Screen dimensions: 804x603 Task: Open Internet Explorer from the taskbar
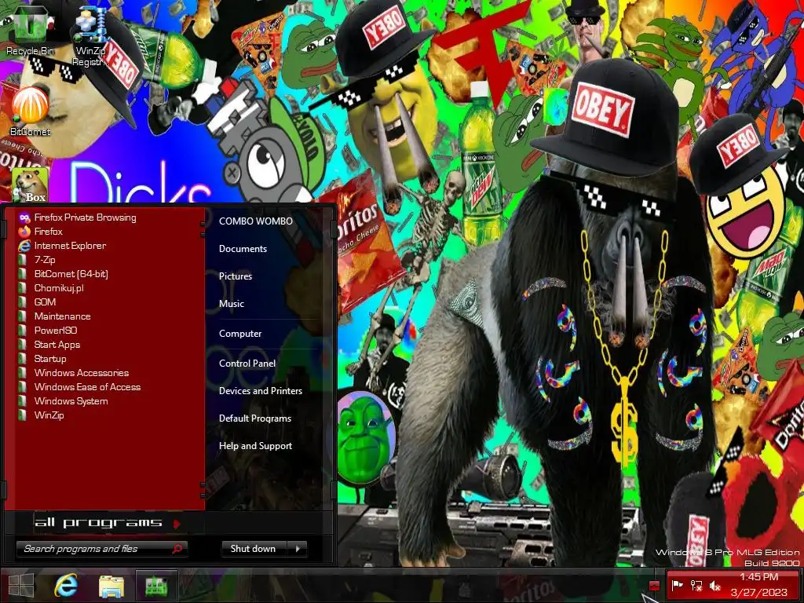[66, 586]
